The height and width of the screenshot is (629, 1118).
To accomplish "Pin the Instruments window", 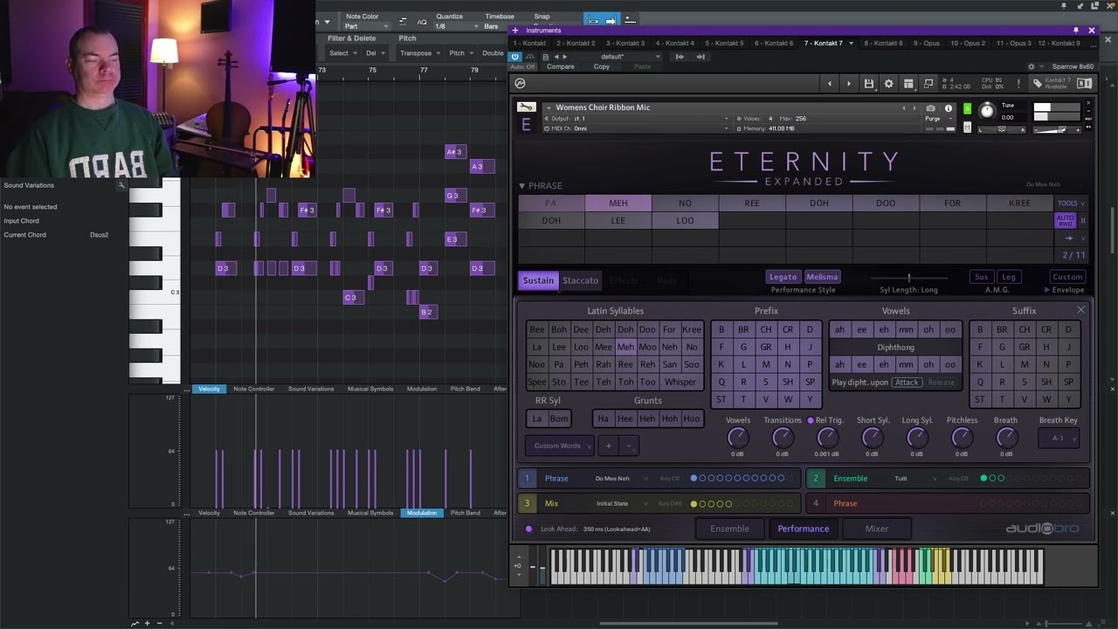I will [1076, 31].
